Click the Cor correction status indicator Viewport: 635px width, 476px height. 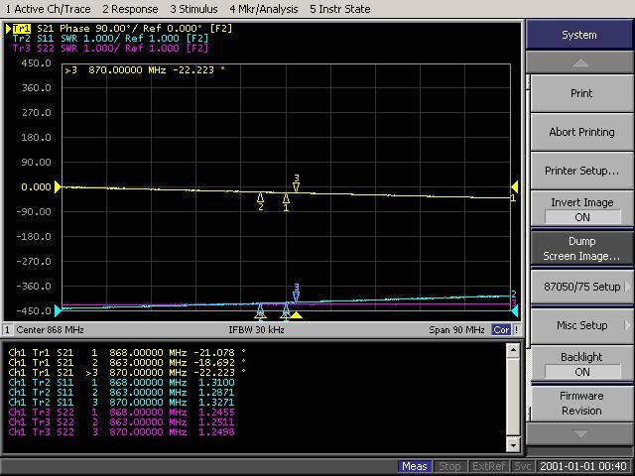tap(502, 329)
